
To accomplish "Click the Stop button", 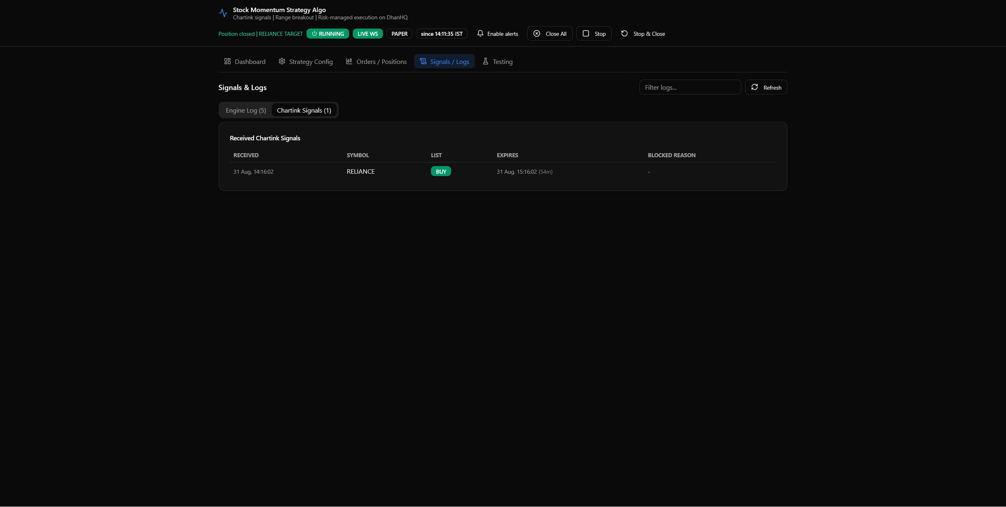I will click(594, 33).
